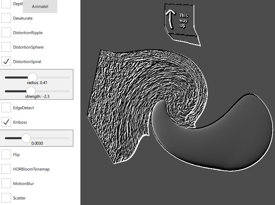Image resolution: width=275 pixels, height=205 pixels.
Task: Turn on the DistortionRipple checkbox
Action: tap(6, 32)
